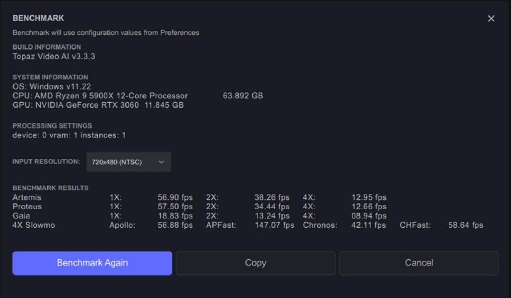The image size is (511, 298).
Task: Select the device/vram/instances settings line
Action: pos(69,135)
